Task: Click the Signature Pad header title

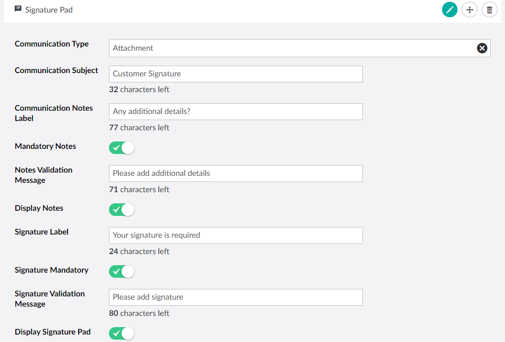Action: tap(49, 10)
